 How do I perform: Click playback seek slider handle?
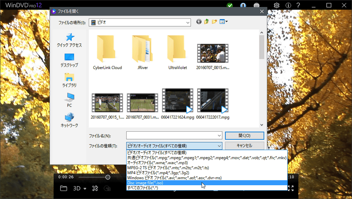click(108, 177)
